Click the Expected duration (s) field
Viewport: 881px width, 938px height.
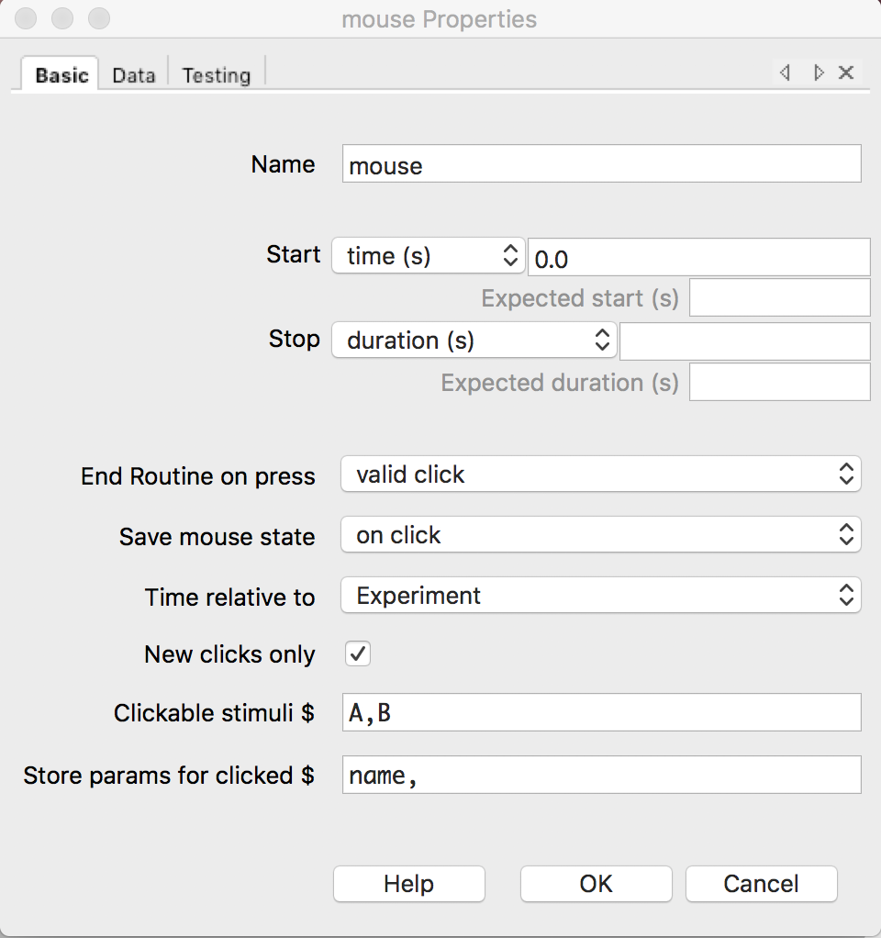point(779,382)
